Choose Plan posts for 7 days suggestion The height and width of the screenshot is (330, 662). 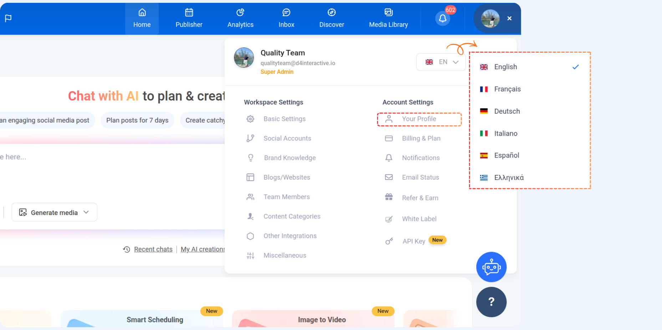tap(137, 120)
